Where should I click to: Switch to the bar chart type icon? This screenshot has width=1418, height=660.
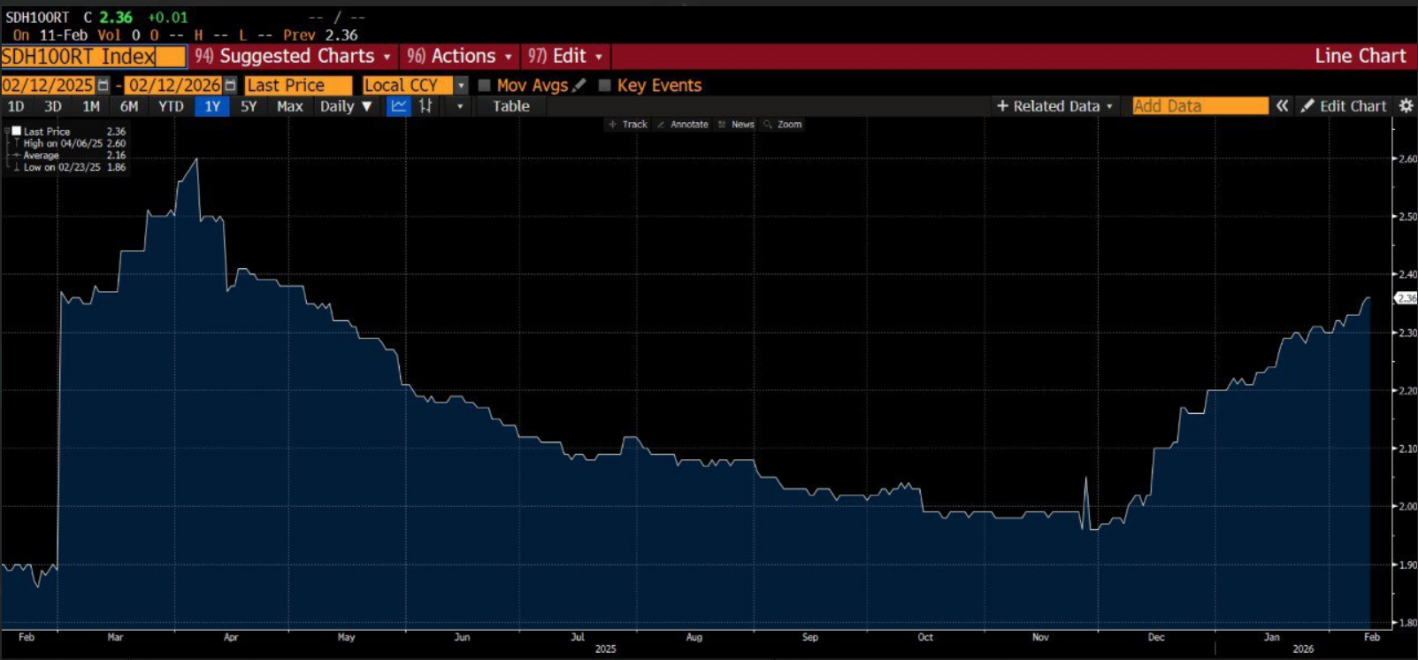(x=425, y=106)
